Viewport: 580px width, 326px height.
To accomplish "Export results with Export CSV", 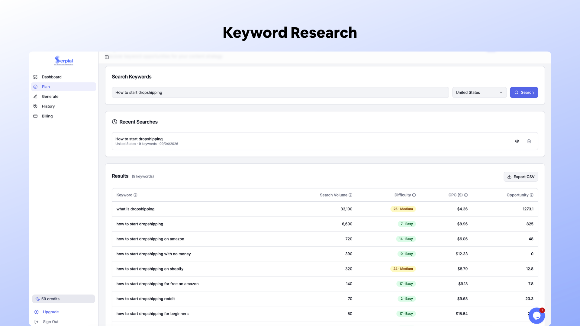I will (520, 177).
